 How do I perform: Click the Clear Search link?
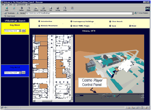[x=117, y=21]
